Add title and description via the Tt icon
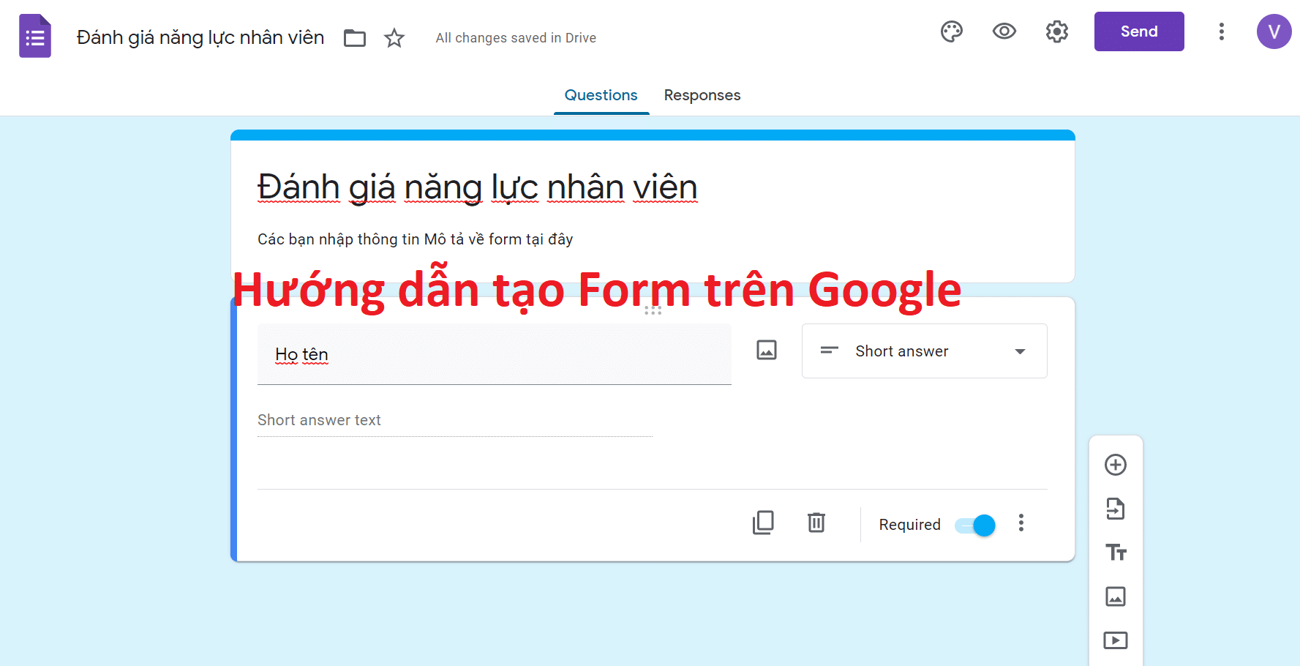The height and width of the screenshot is (666, 1300). coord(1116,553)
